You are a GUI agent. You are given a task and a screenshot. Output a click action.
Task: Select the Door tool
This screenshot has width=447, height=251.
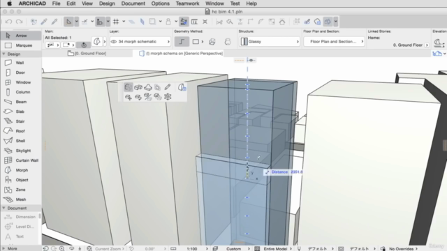coord(20,73)
